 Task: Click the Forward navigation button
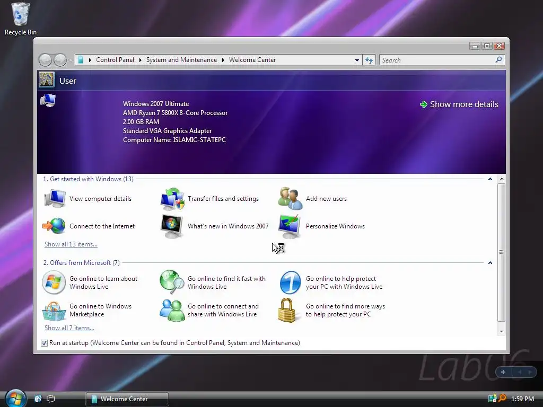coord(60,60)
